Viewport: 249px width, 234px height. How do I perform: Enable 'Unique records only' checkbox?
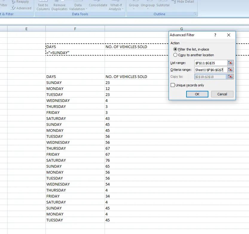pos(172,85)
